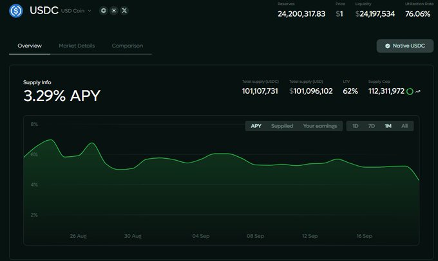The height and width of the screenshot is (261, 438).
Task: Expand the USD Coin asset dropdown chevron
Action: tap(90, 11)
